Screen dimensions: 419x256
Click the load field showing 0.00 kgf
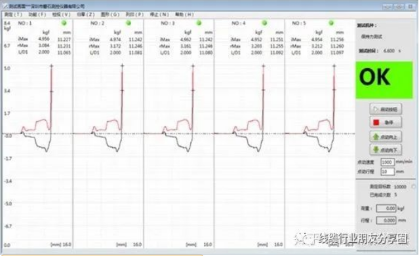(x=386, y=208)
